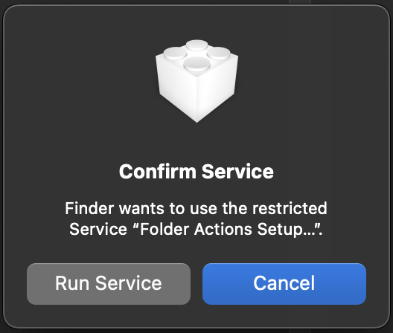Click the left face of the brick
393x333 pixels.
pyautogui.click(x=177, y=91)
